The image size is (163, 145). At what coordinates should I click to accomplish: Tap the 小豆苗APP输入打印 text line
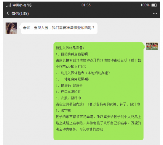pyautogui.click(x=71, y=67)
